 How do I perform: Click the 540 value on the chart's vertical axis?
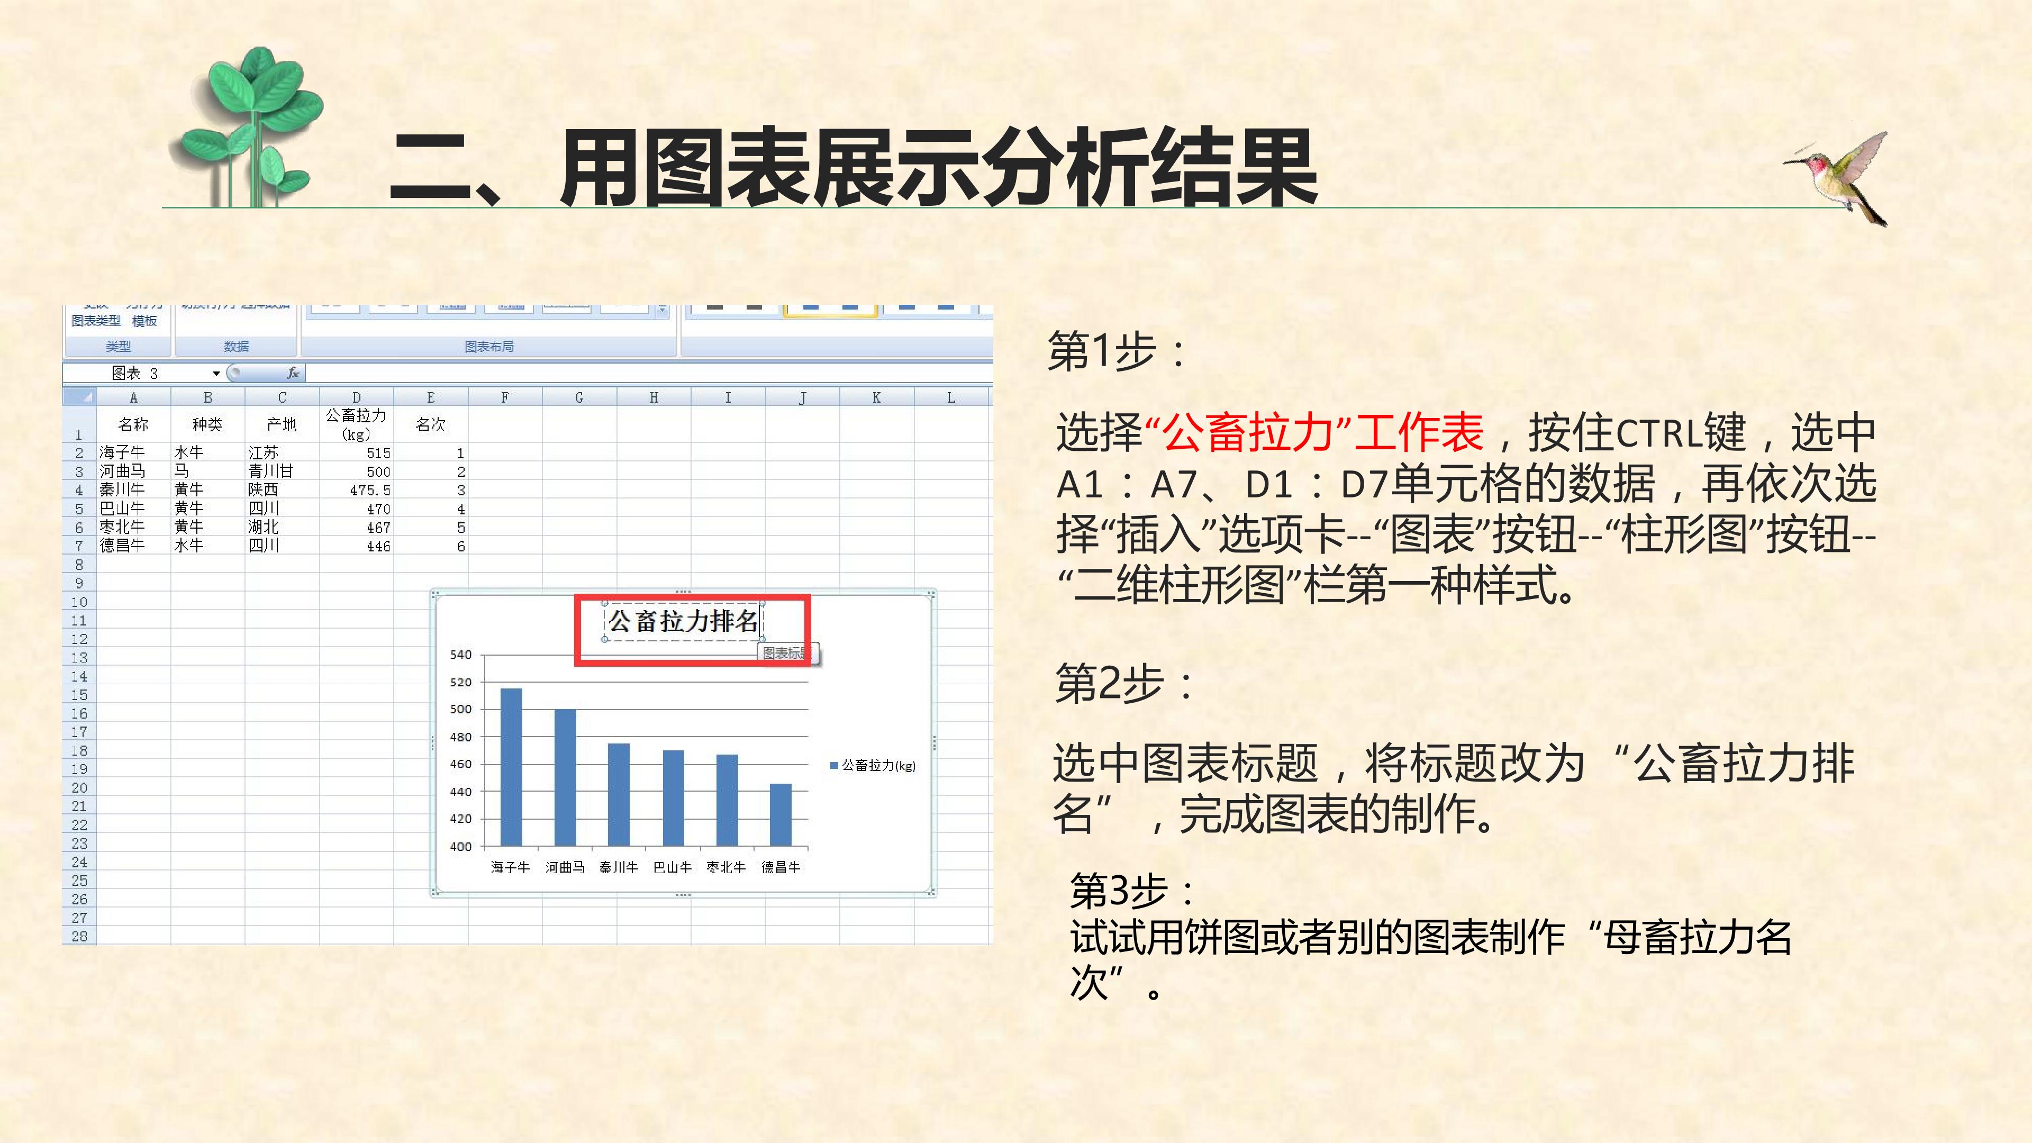[x=461, y=655]
